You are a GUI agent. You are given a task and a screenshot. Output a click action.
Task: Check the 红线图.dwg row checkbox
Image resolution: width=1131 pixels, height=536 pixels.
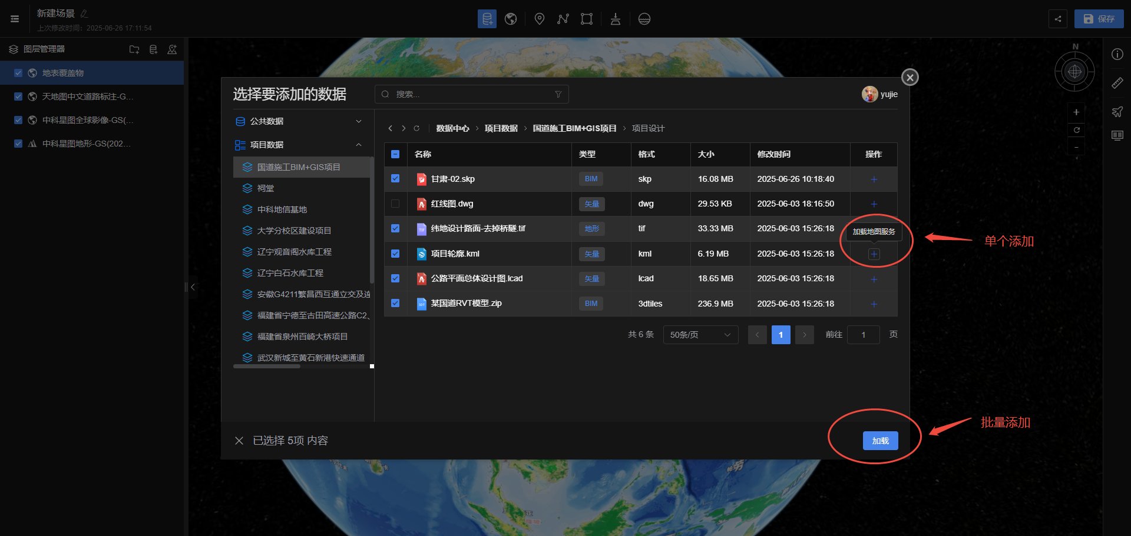click(x=395, y=204)
